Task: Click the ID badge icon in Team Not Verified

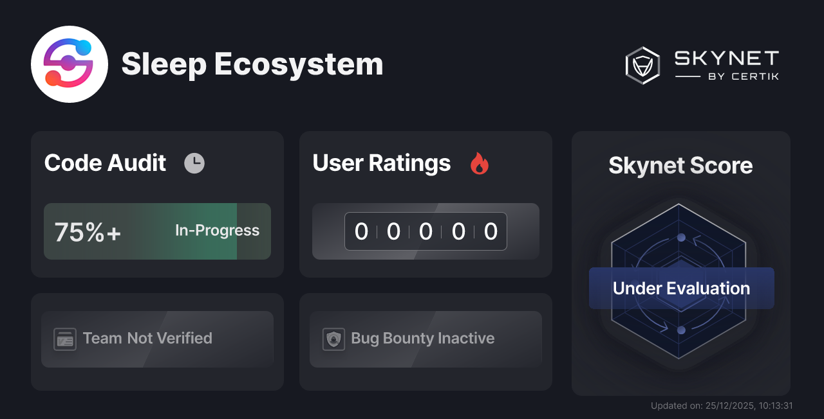Action: point(64,339)
